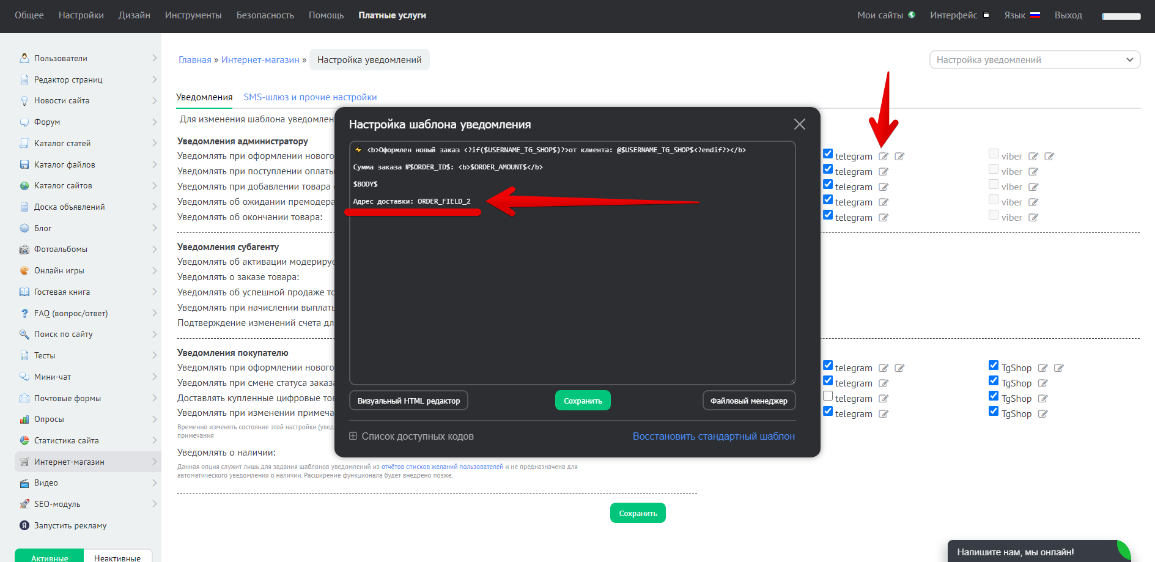1155x562 pixels.
Task: Uncheck the first telegram checkbox for administrator
Action: [x=828, y=154]
